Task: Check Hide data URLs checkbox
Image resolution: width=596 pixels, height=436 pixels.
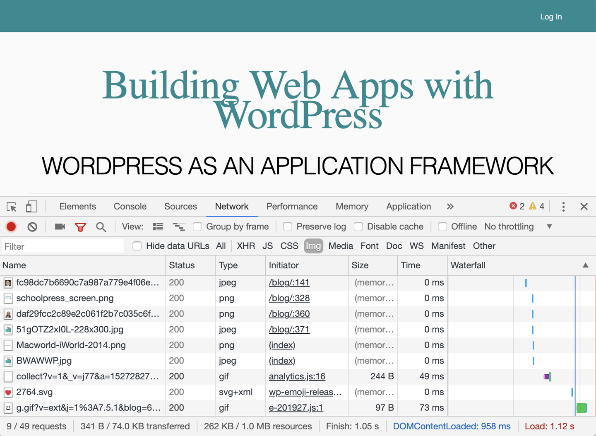Action: [x=137, y=246]
